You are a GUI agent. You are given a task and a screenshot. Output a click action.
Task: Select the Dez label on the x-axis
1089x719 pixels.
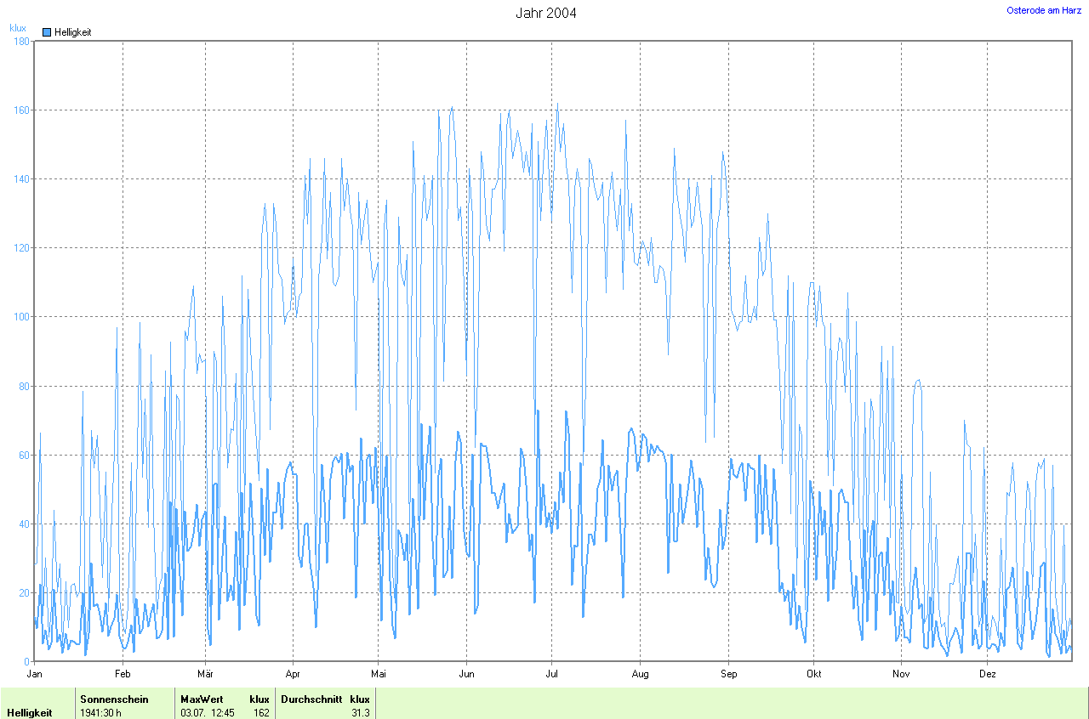coord(987,674)
